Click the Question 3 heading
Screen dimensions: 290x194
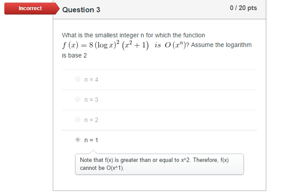81,10
